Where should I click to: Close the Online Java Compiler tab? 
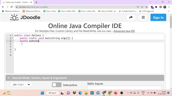tap(31, 2)
